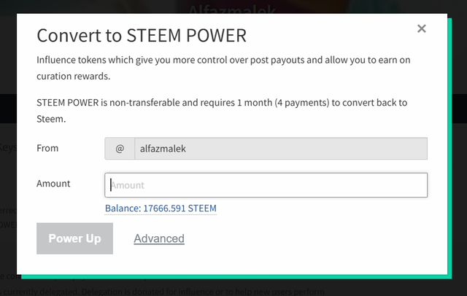Click the Balance: 17666.591 STEEM link
The height and width of the screenshot is (296, 467).
161,209
